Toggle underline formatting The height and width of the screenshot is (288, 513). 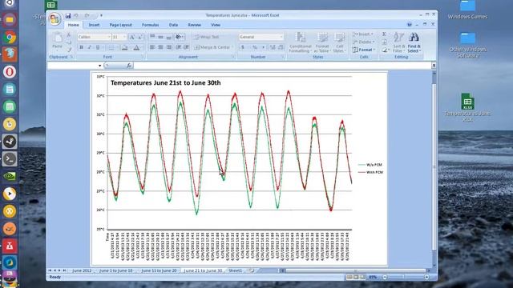click(98, 48)
